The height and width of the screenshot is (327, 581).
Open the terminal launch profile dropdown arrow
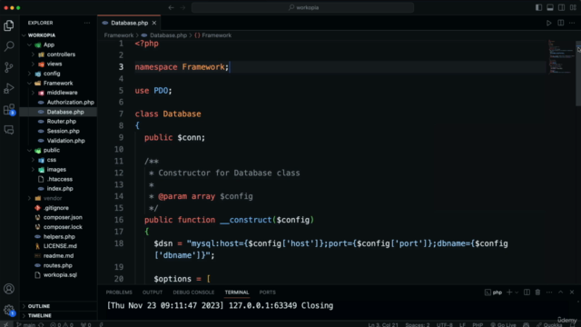coord(517,292)
